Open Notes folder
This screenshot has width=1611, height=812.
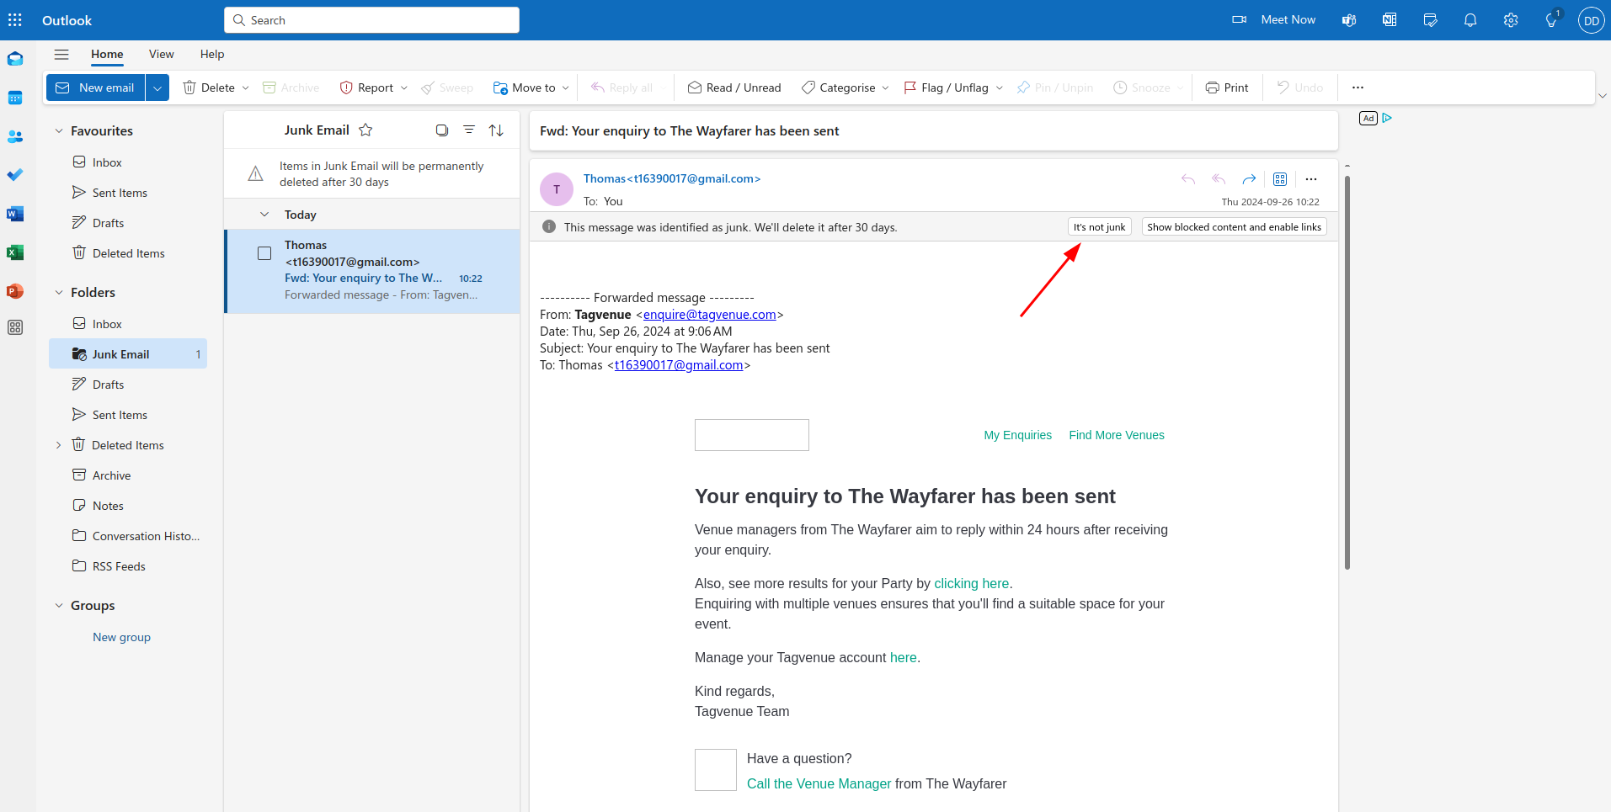[x=128, y=506]
